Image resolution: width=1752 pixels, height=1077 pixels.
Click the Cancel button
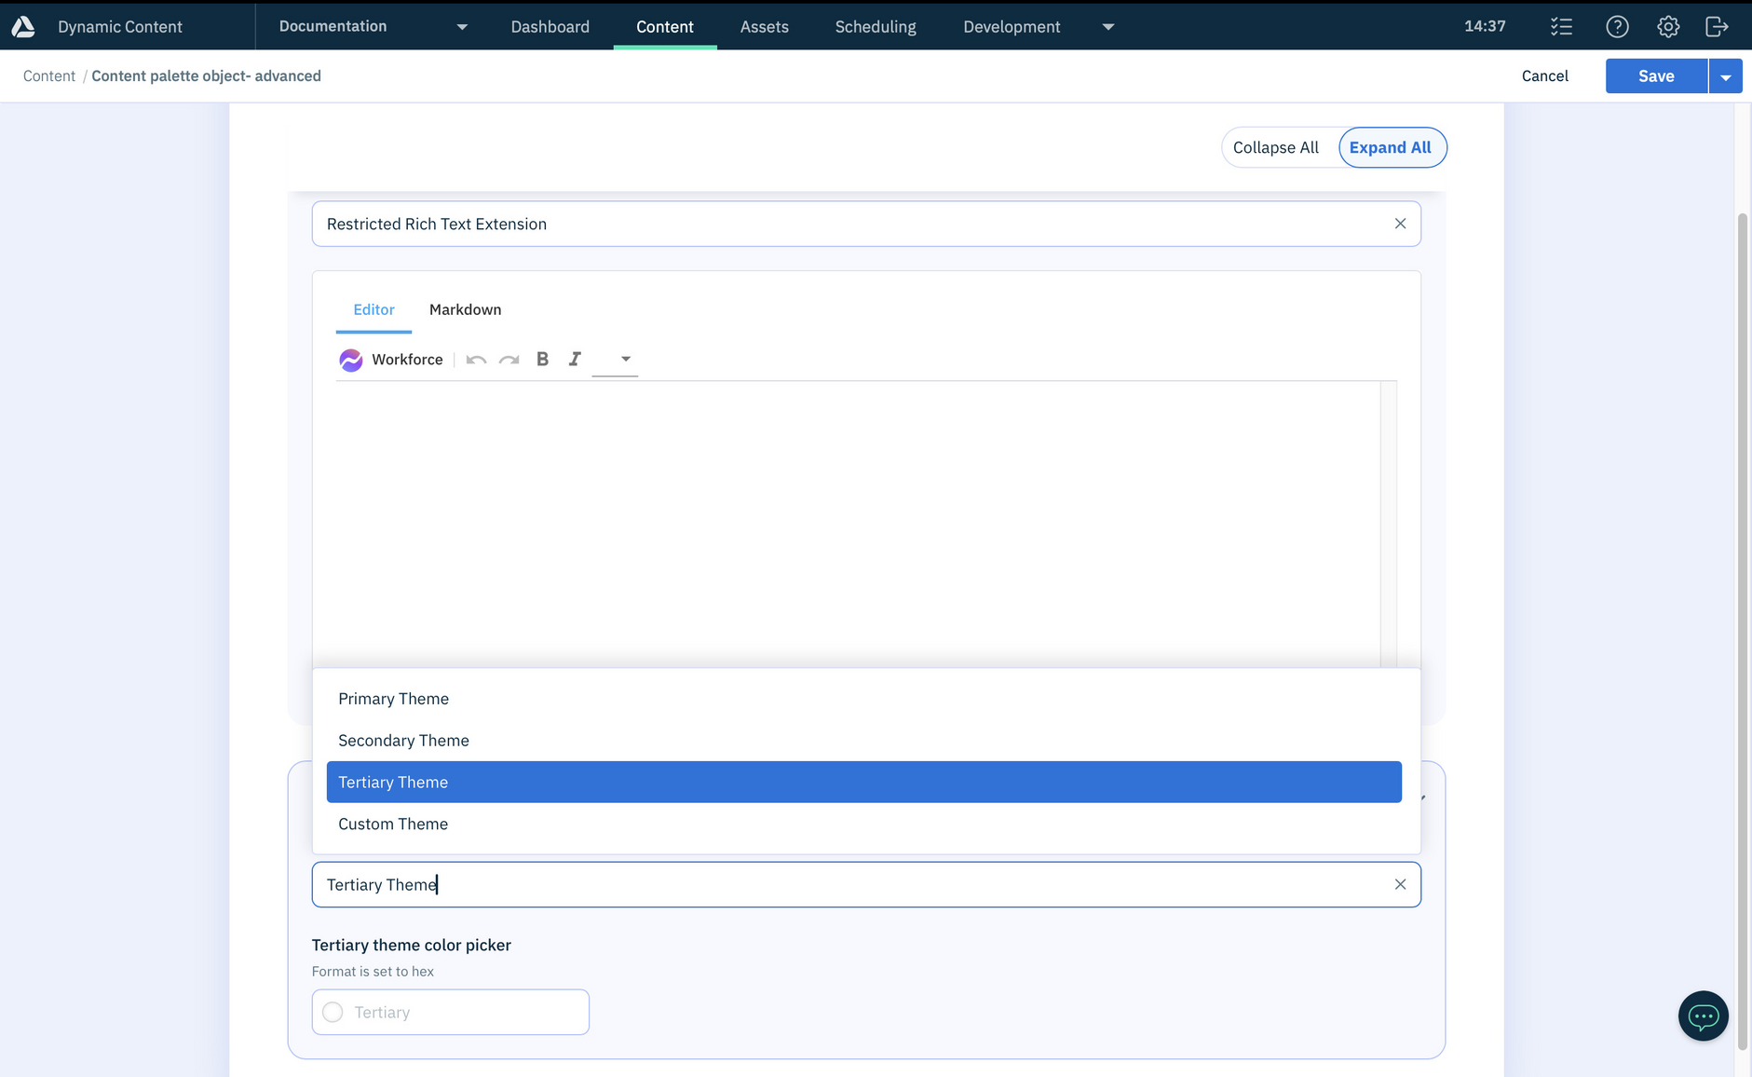tap(1544, 76)
